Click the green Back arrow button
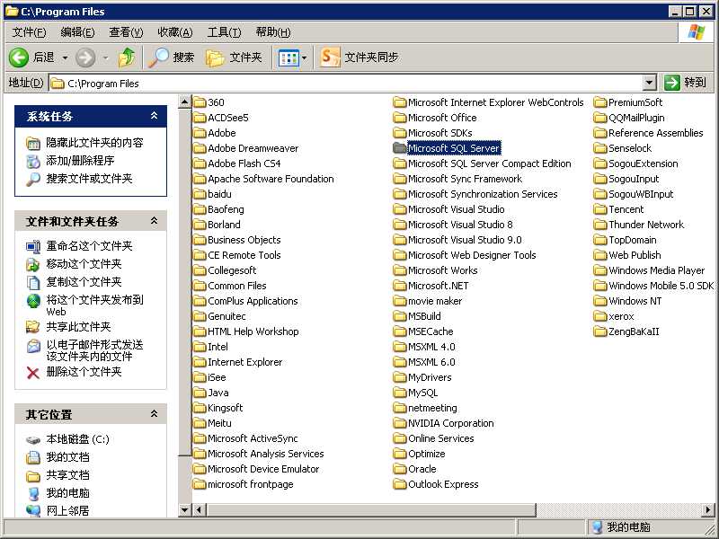Screen dimensions: 719x539 pyautogui.click(x=19, y=57)
